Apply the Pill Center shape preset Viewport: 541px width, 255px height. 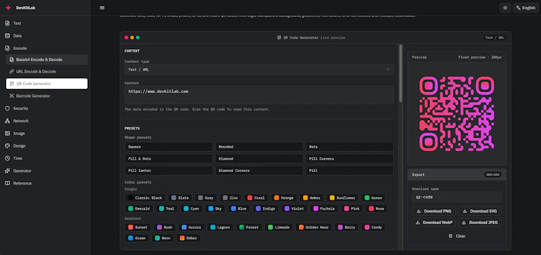point(168,171)
